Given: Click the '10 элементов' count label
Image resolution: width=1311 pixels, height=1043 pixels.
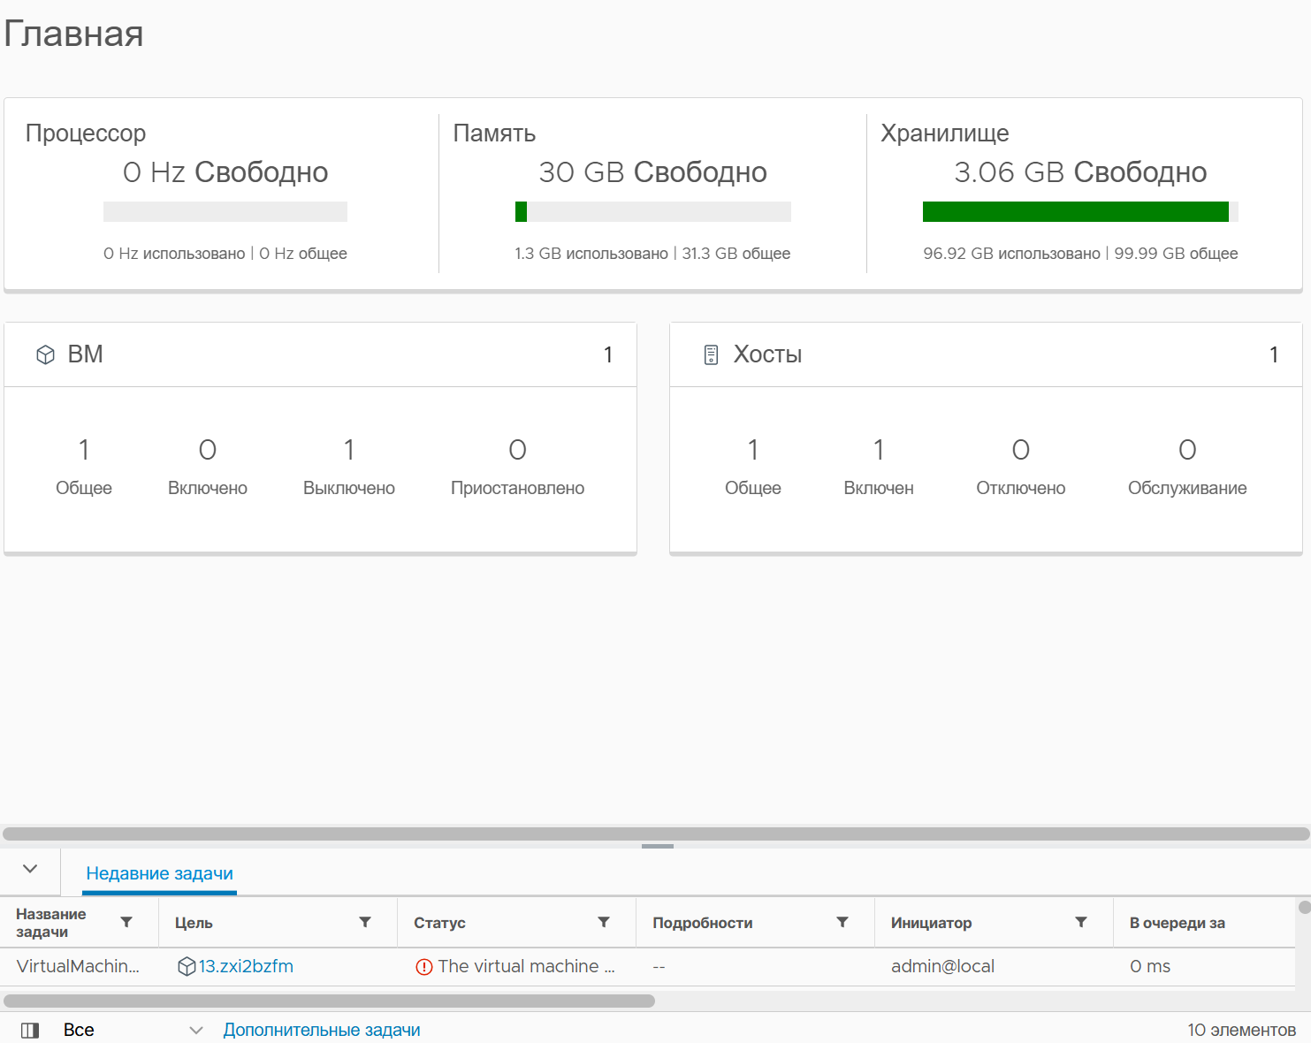Looking at the screenshot, I should point(1241,1030).
